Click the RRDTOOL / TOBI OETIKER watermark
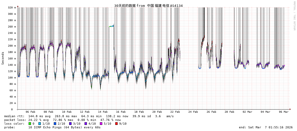This screenshot has height=131, width=297. click(294, 16)
